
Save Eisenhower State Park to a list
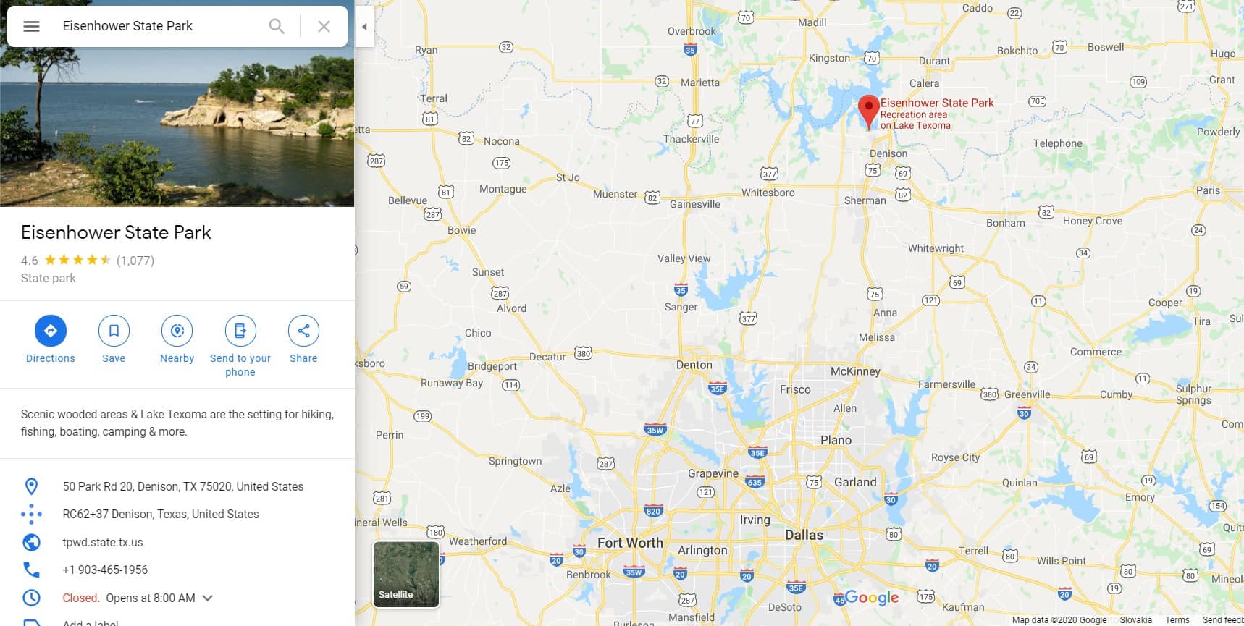pyautogui.click(x=114, y=331)
